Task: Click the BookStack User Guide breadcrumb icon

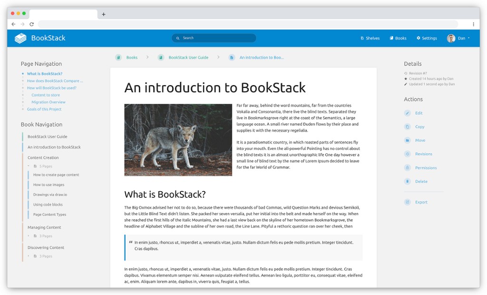Action: pyautogui.click(x=161, y=58)
